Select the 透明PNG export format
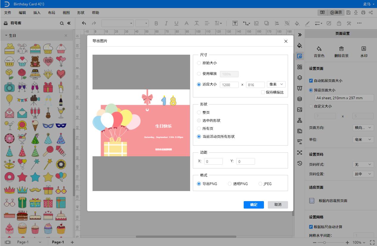This screenshot has width=377, height=246. pos(230,184)
